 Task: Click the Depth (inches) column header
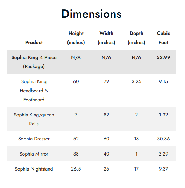[x=136, y=38]
